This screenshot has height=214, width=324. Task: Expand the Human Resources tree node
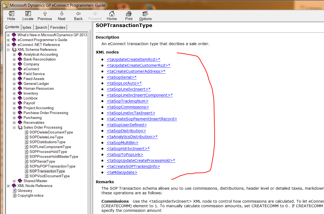(x=14, y=89)
